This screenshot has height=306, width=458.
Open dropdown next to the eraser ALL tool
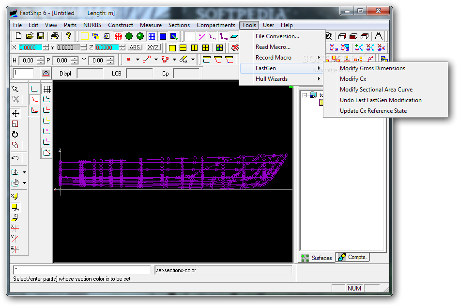[x=193, y=60]
